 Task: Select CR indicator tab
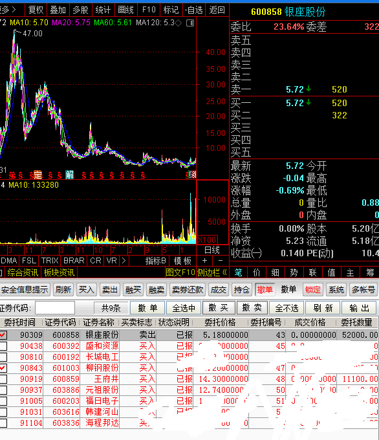(x=95, y=261)
